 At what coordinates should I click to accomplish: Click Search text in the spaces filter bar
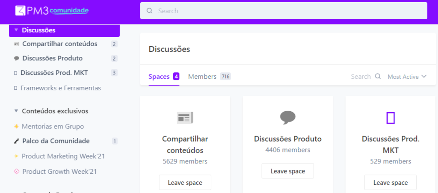pos(361,77)
